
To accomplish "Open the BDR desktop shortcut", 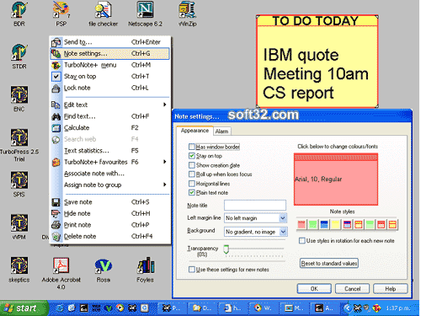I will [x=19, y=13].
